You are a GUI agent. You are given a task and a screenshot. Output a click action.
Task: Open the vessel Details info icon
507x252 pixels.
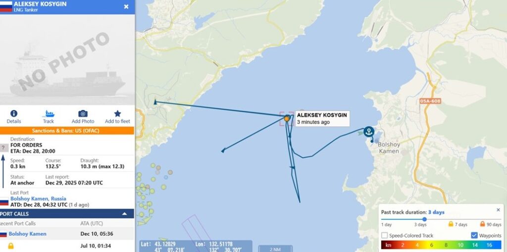tap(13, 113)
